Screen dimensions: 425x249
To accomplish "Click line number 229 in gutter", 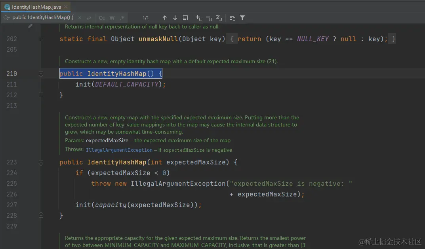I will [11, 226].
